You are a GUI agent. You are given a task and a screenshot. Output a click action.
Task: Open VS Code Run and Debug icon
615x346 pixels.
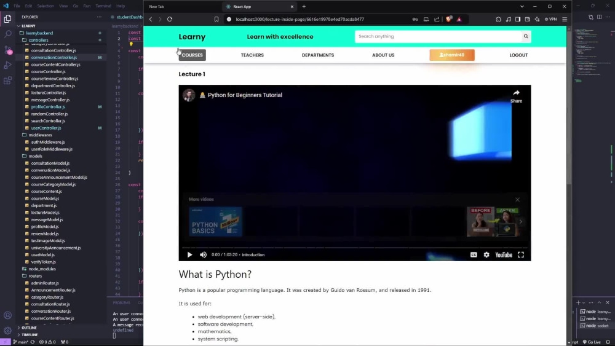(7, 65)
